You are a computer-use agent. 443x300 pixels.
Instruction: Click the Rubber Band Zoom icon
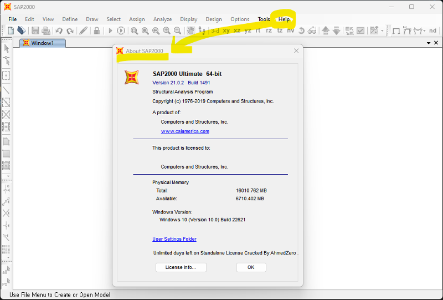[x=134, y=30]
